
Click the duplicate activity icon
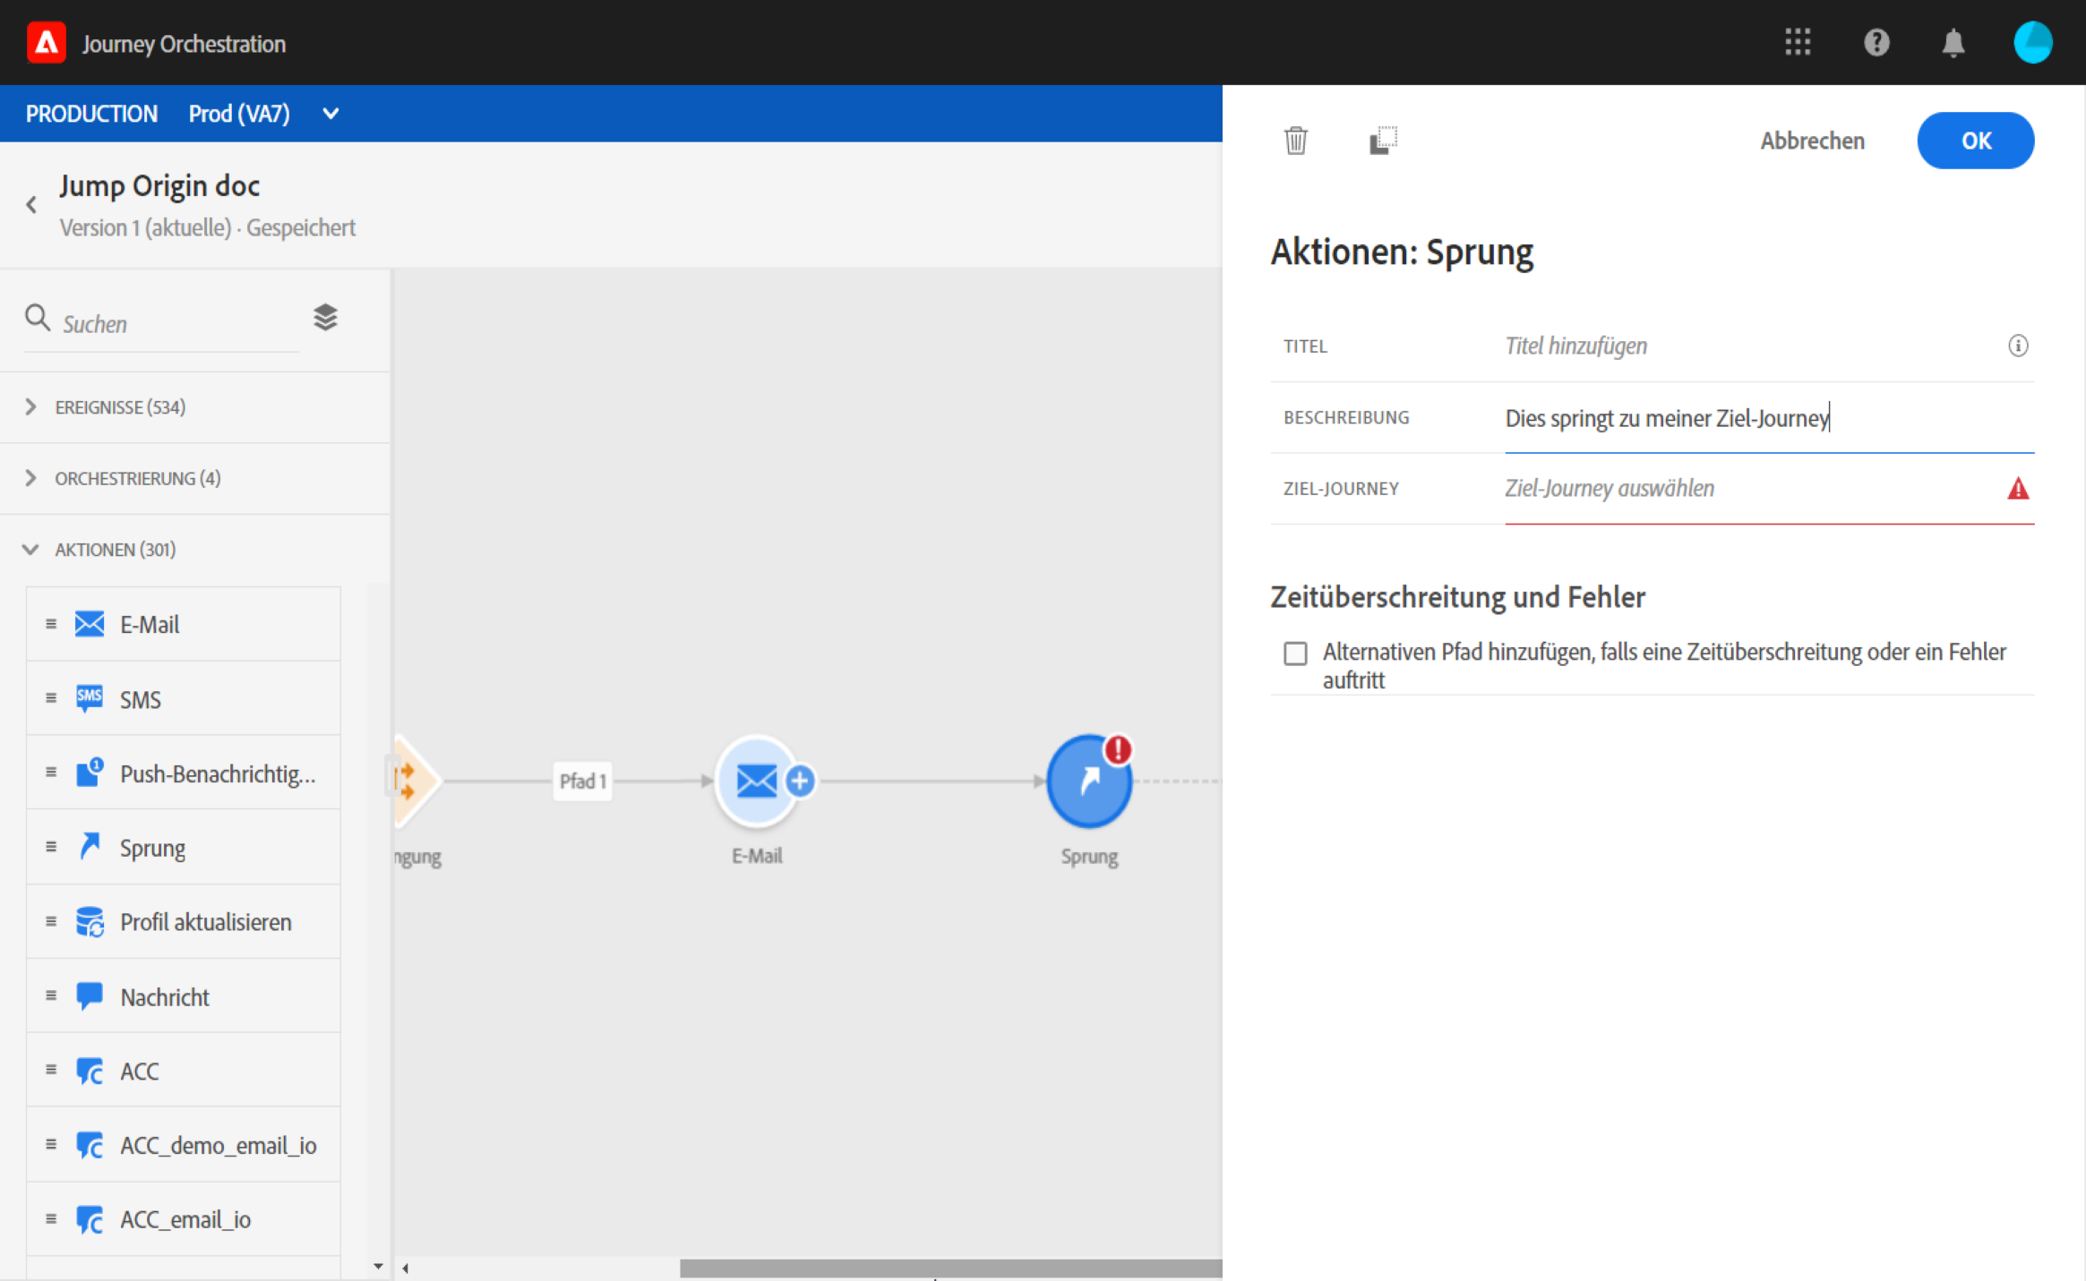coord(1383,141)
